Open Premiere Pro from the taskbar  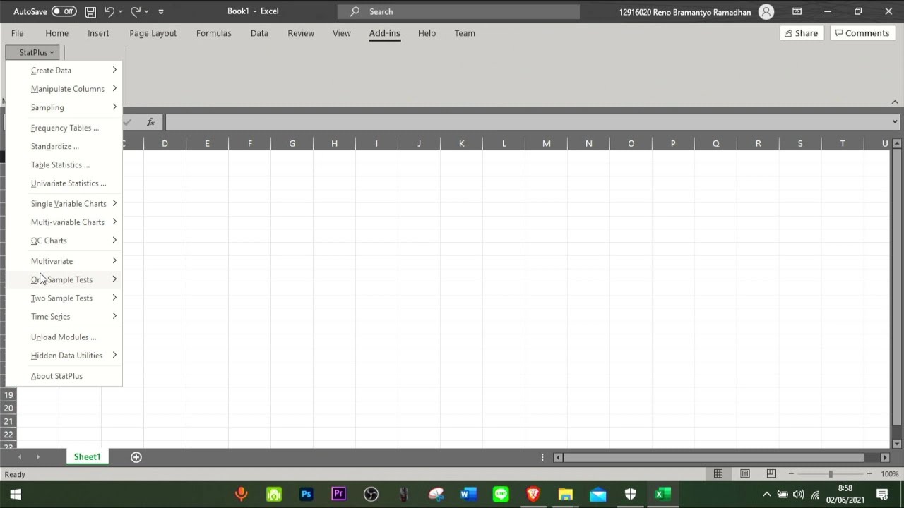(x=338, y=494)
